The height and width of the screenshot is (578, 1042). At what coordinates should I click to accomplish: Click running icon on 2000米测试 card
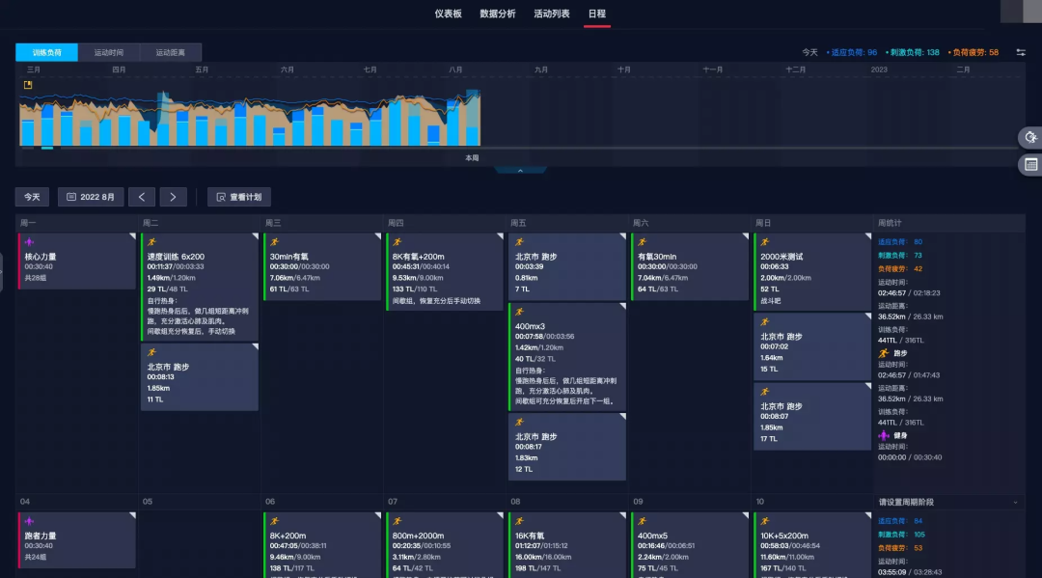pos(764,242)
